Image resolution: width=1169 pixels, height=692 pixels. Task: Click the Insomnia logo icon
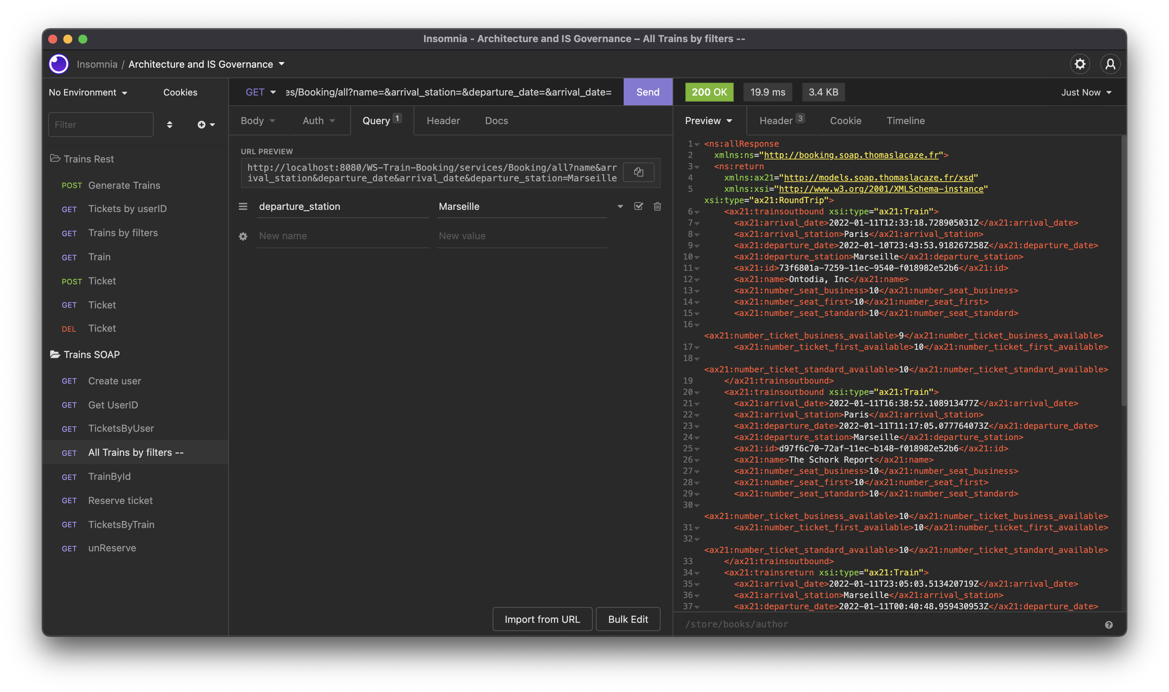[59, 64]
